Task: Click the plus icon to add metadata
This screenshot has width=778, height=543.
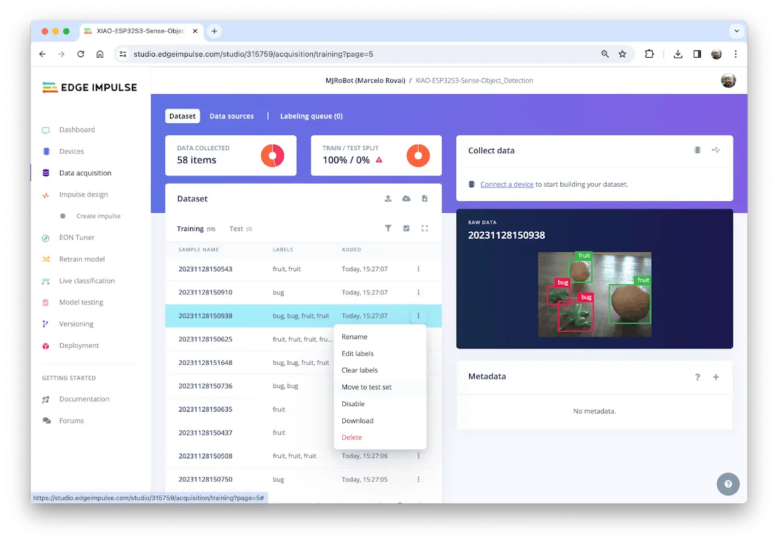Action: pyautogui.click(x=716, y=377)
